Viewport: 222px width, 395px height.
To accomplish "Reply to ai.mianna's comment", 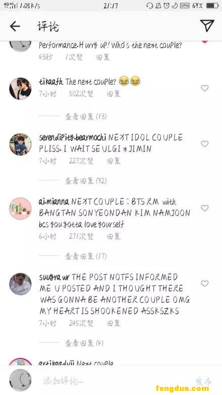I will point(114,236).
